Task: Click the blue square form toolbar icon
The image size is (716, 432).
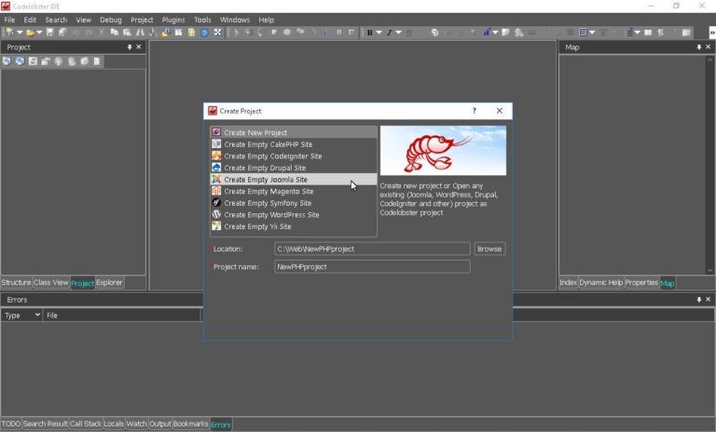Action: (x=583, y=33)
